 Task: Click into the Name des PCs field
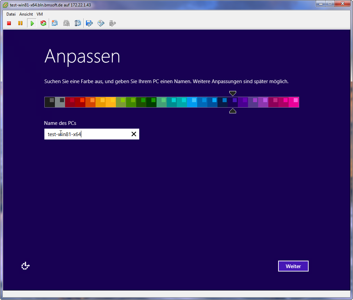click(91, 134)
